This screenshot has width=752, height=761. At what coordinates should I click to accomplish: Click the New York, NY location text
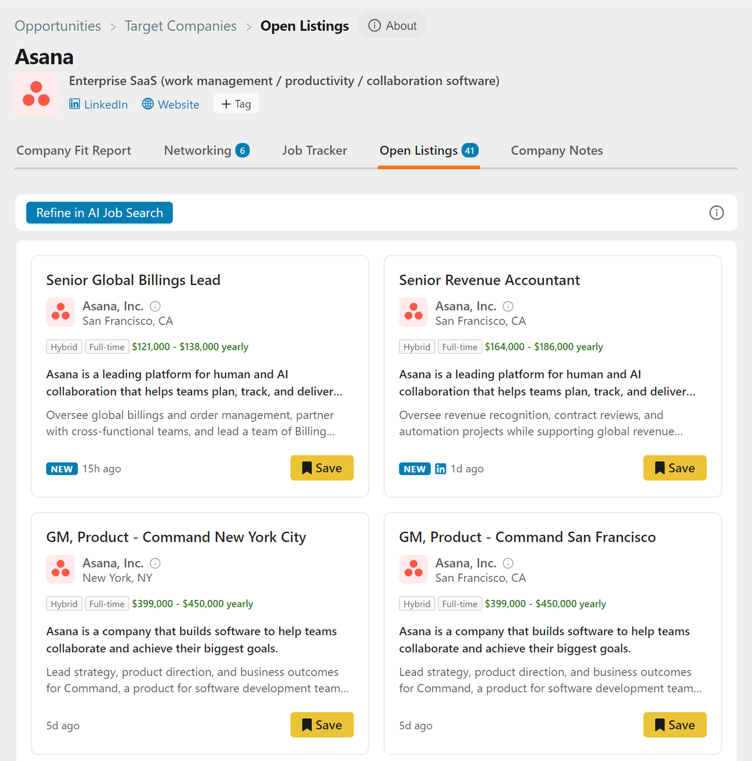[117, 578]
